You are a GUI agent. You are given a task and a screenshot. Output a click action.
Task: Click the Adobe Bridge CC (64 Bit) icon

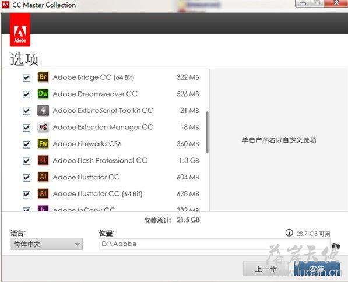pos(43,77)
